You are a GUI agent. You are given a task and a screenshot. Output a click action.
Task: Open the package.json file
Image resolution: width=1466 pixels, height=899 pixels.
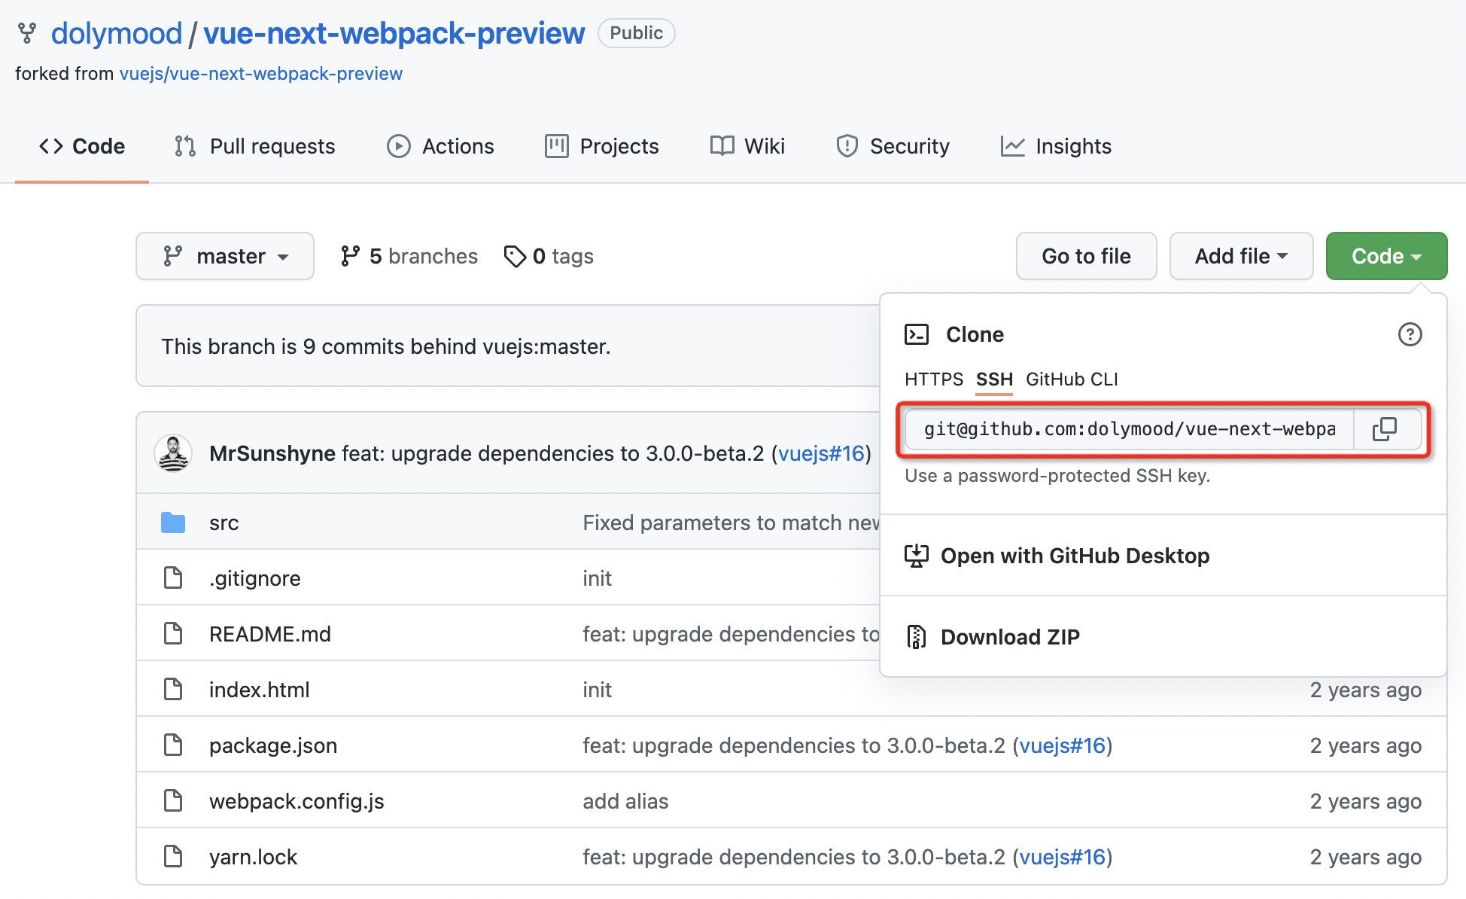click(273, 745)
